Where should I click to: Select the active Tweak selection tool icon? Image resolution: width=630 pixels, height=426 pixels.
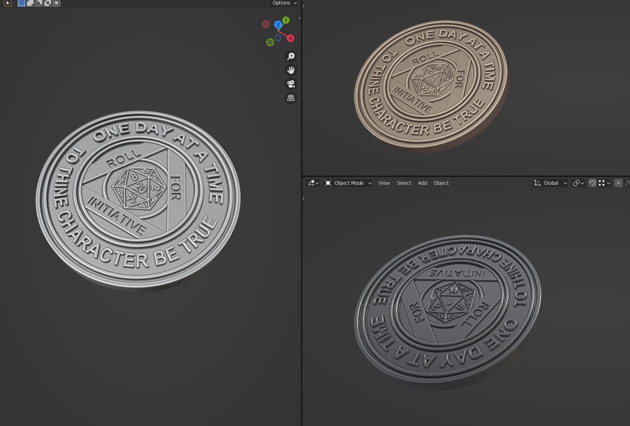(x=8, y=3)
